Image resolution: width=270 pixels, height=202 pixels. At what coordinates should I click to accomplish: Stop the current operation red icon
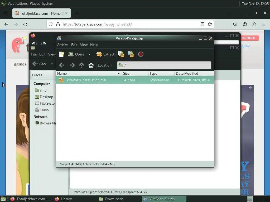141,54
